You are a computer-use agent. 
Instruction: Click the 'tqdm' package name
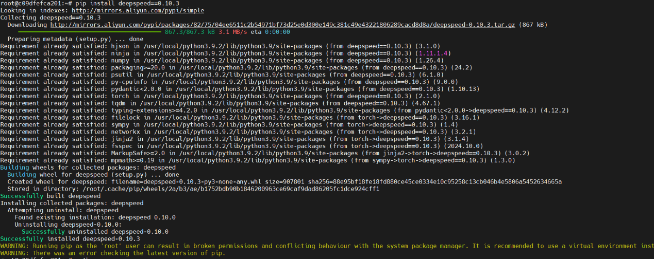pos(118,104)
